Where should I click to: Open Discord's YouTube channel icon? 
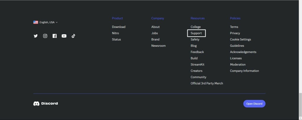tap(64, 36)
